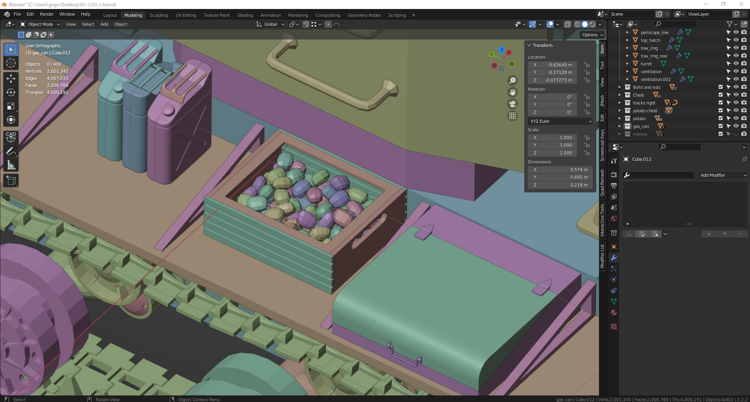Click the Scale X value field
750x402 pixels.
click(x=552, y=138)
